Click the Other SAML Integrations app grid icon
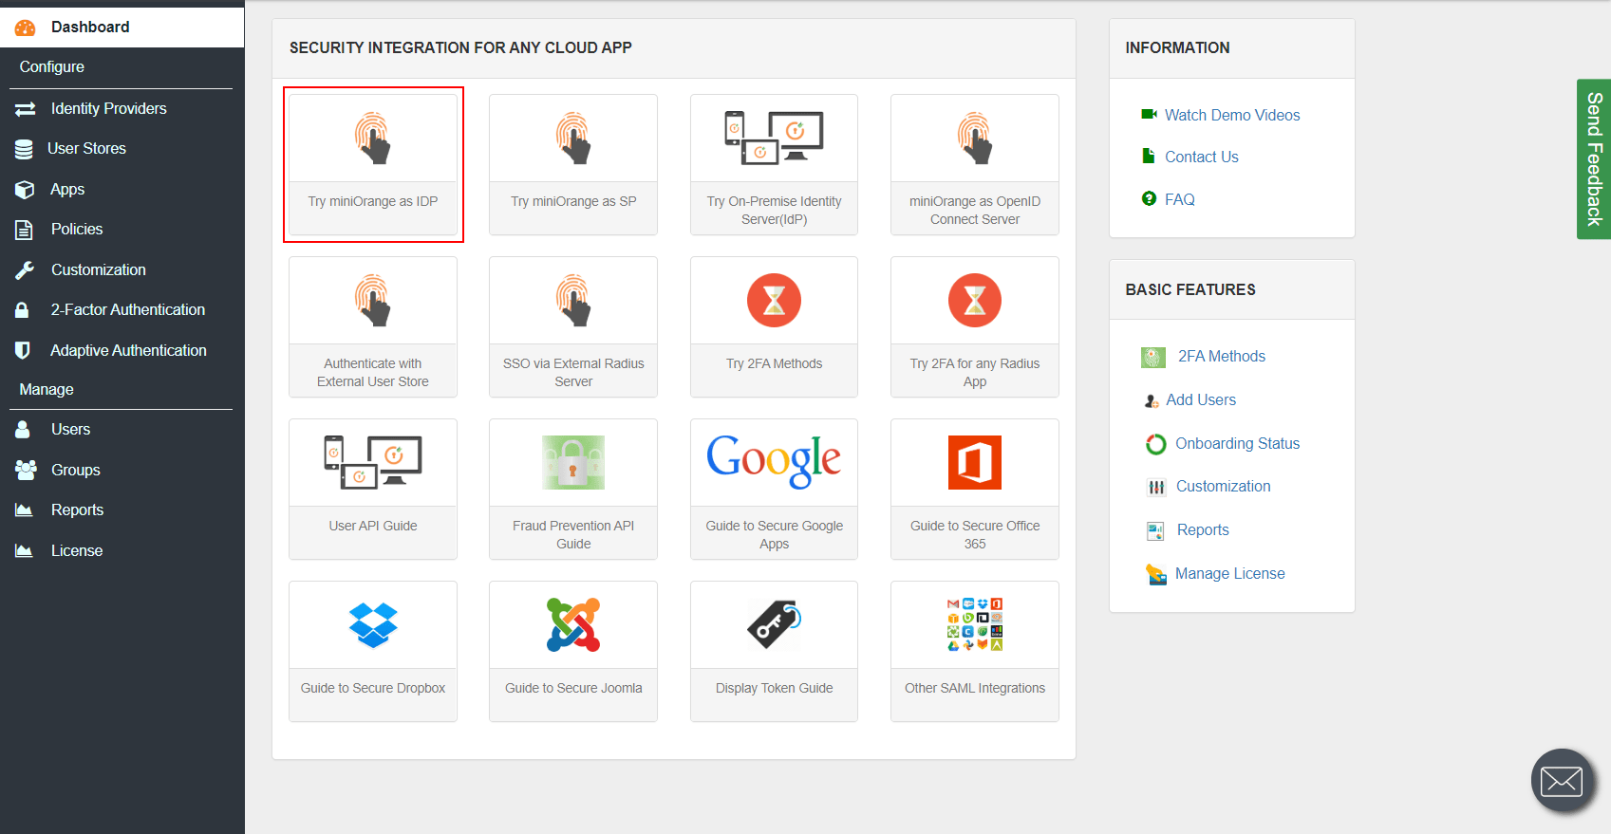Screen dimensions: 1611x834 (975, 624)
